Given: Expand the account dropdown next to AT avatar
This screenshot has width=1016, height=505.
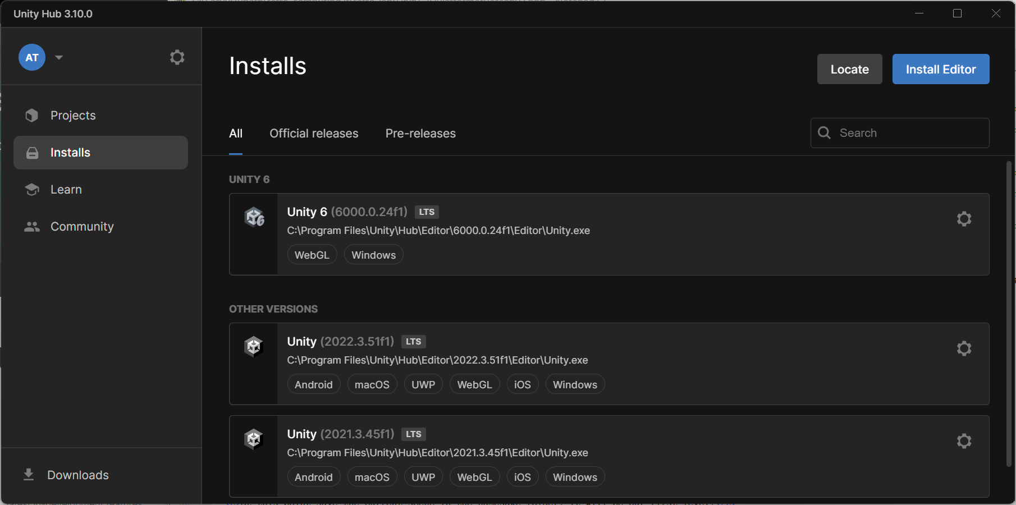Looking at the screenshot, I should (59, 57).
